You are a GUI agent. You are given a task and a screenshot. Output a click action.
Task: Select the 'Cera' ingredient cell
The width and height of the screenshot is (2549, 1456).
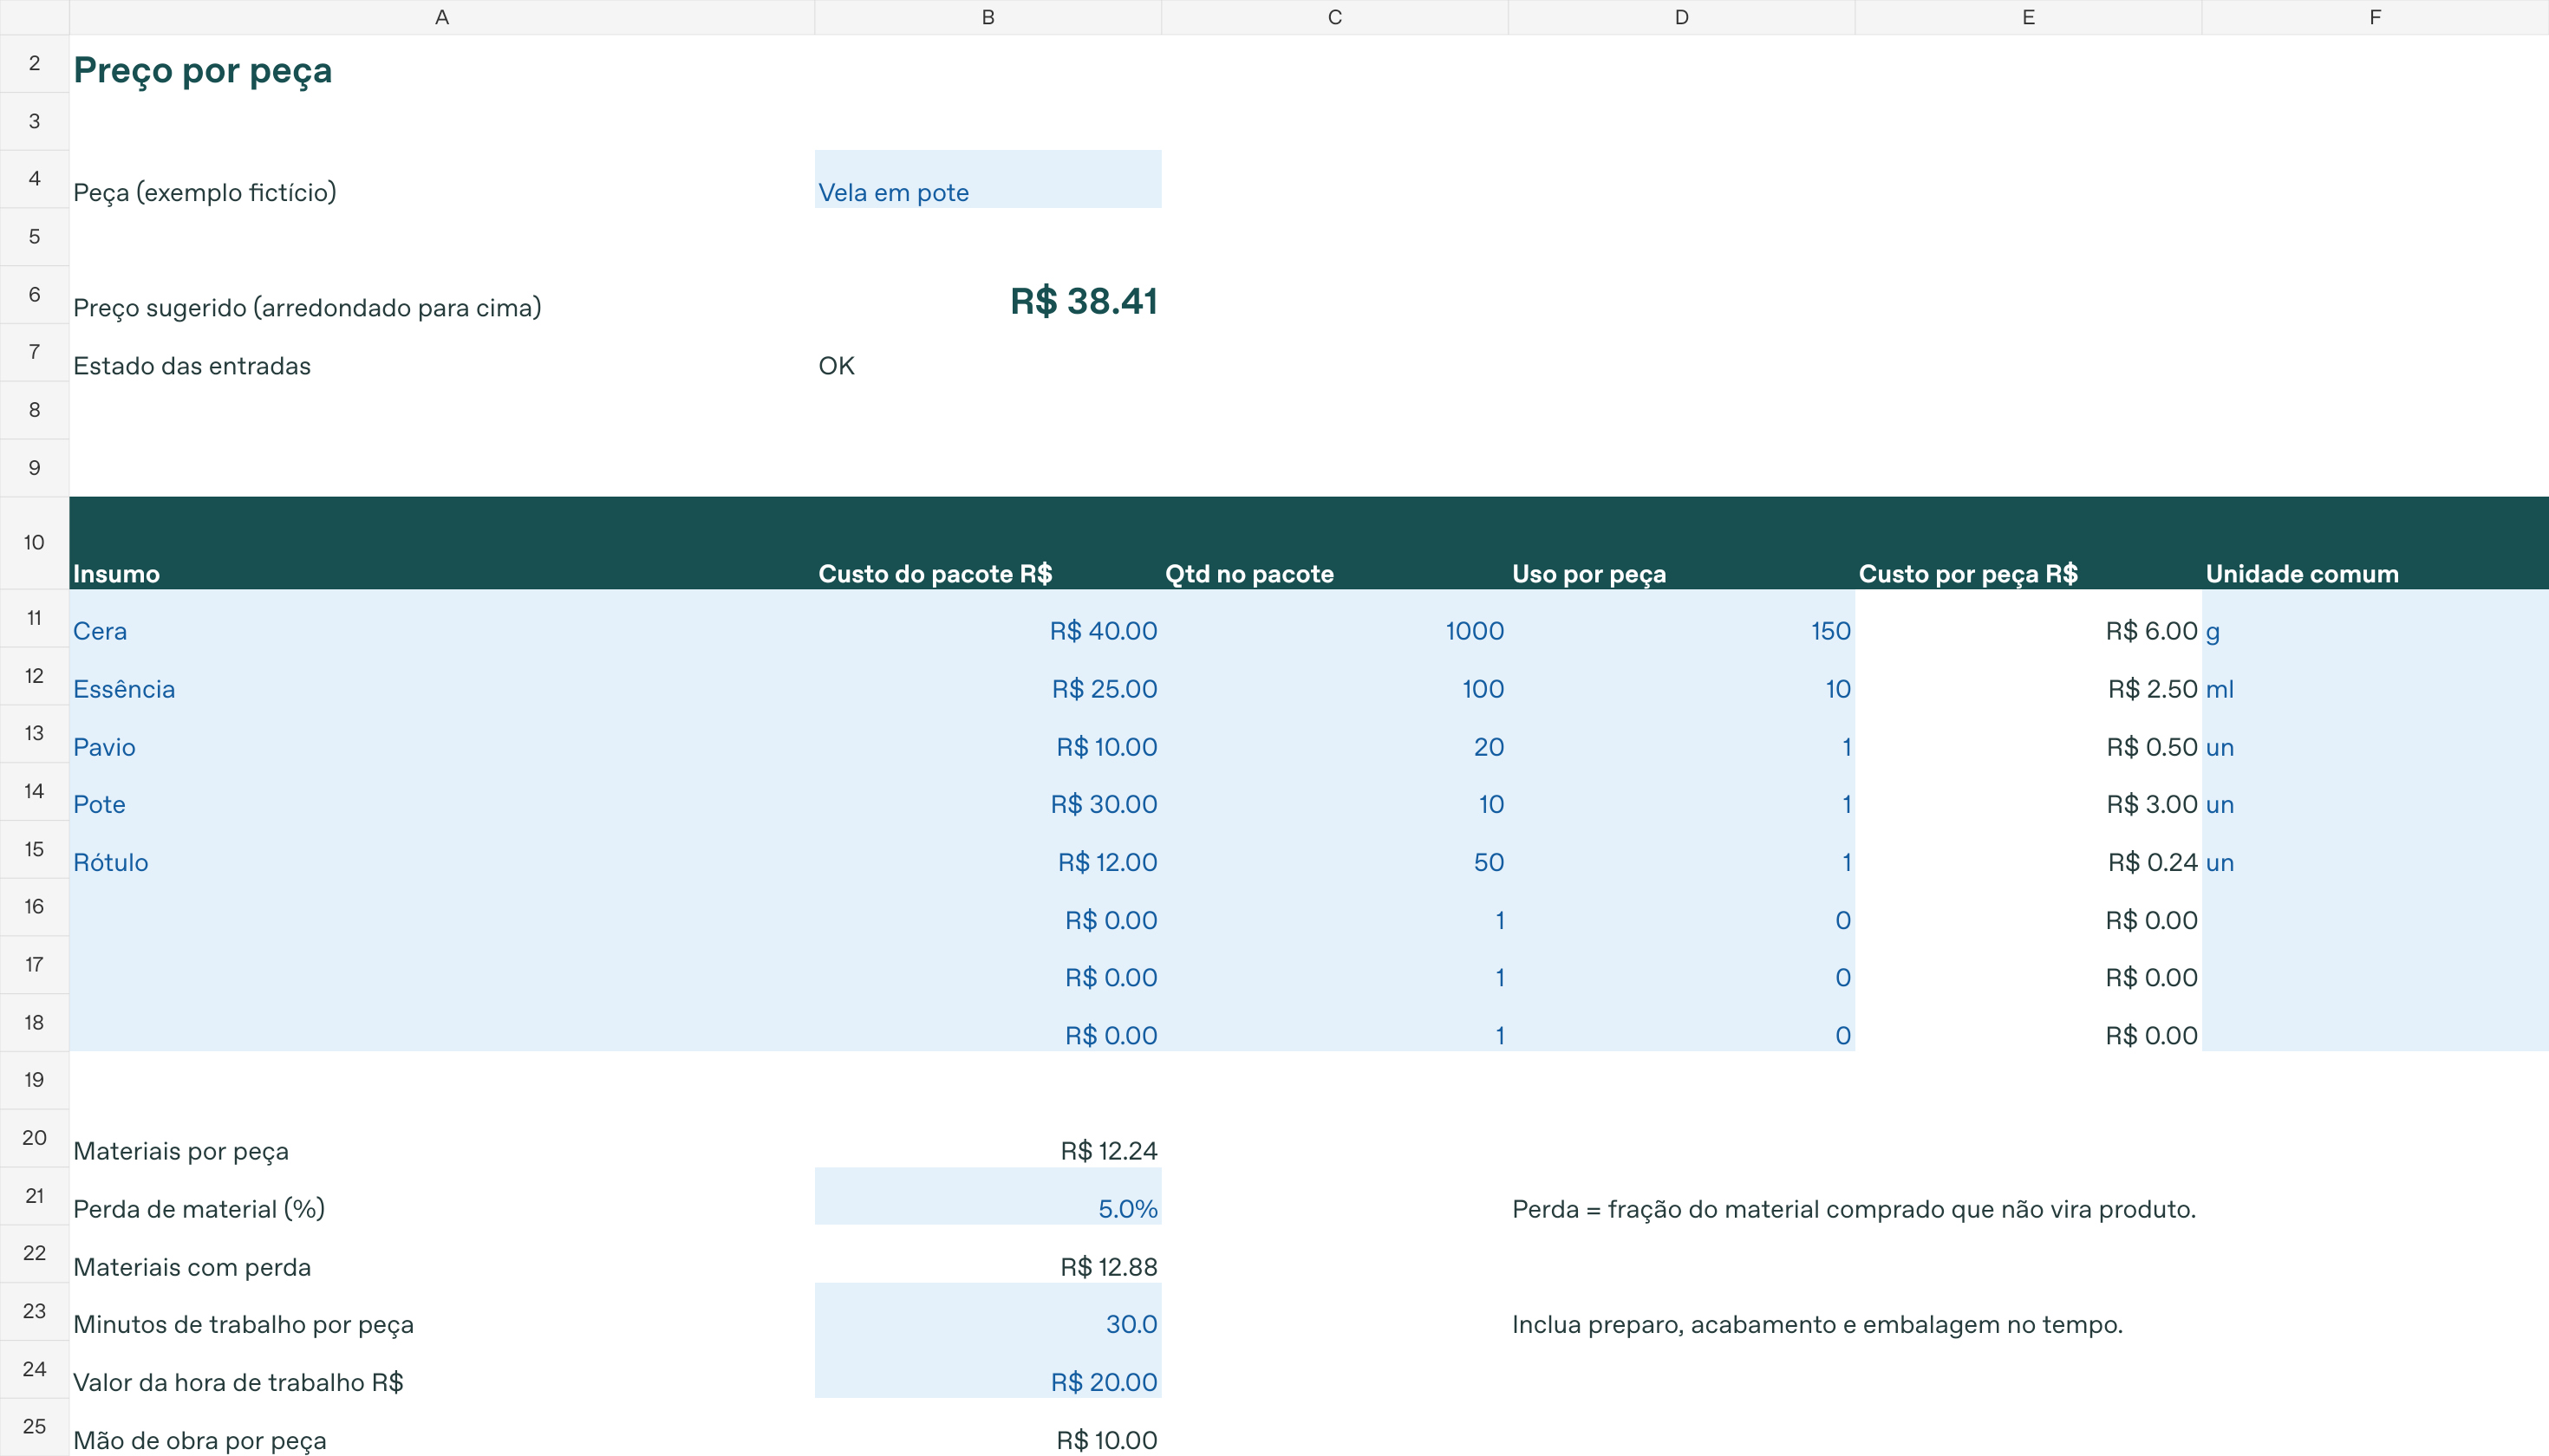pyautogui.click(x=441, y=618)
